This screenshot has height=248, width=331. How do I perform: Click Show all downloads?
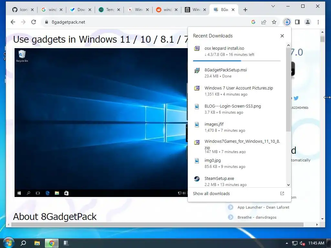(211, 194)
